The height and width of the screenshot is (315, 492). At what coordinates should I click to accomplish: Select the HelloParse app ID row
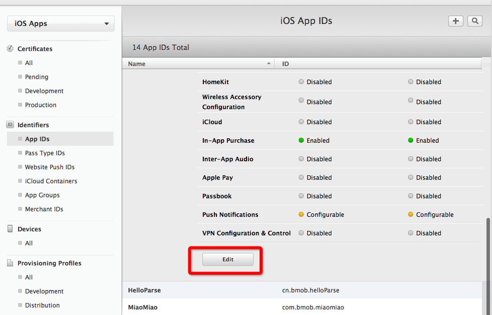point(301,290)
